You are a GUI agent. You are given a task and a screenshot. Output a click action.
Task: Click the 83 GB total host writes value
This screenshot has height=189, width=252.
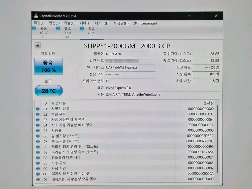coord(206,60)
